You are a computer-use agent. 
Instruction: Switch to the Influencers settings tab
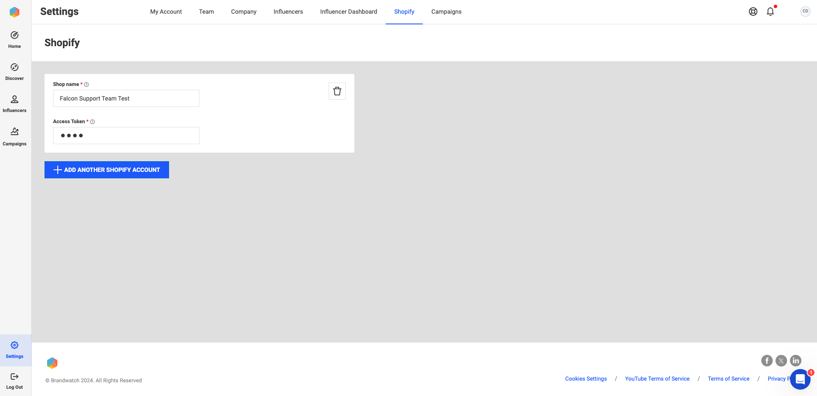pyautogui.click(x=288, y=12)
